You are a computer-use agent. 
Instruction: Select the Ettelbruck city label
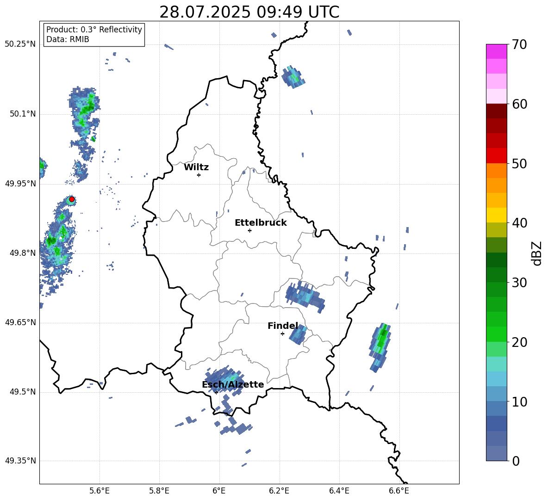point(261,223)
